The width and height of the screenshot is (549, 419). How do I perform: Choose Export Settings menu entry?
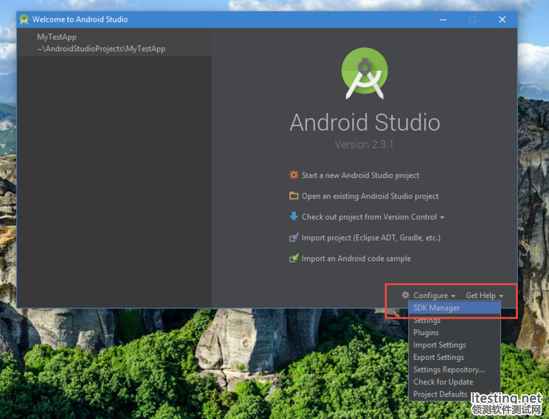[454, 357]
